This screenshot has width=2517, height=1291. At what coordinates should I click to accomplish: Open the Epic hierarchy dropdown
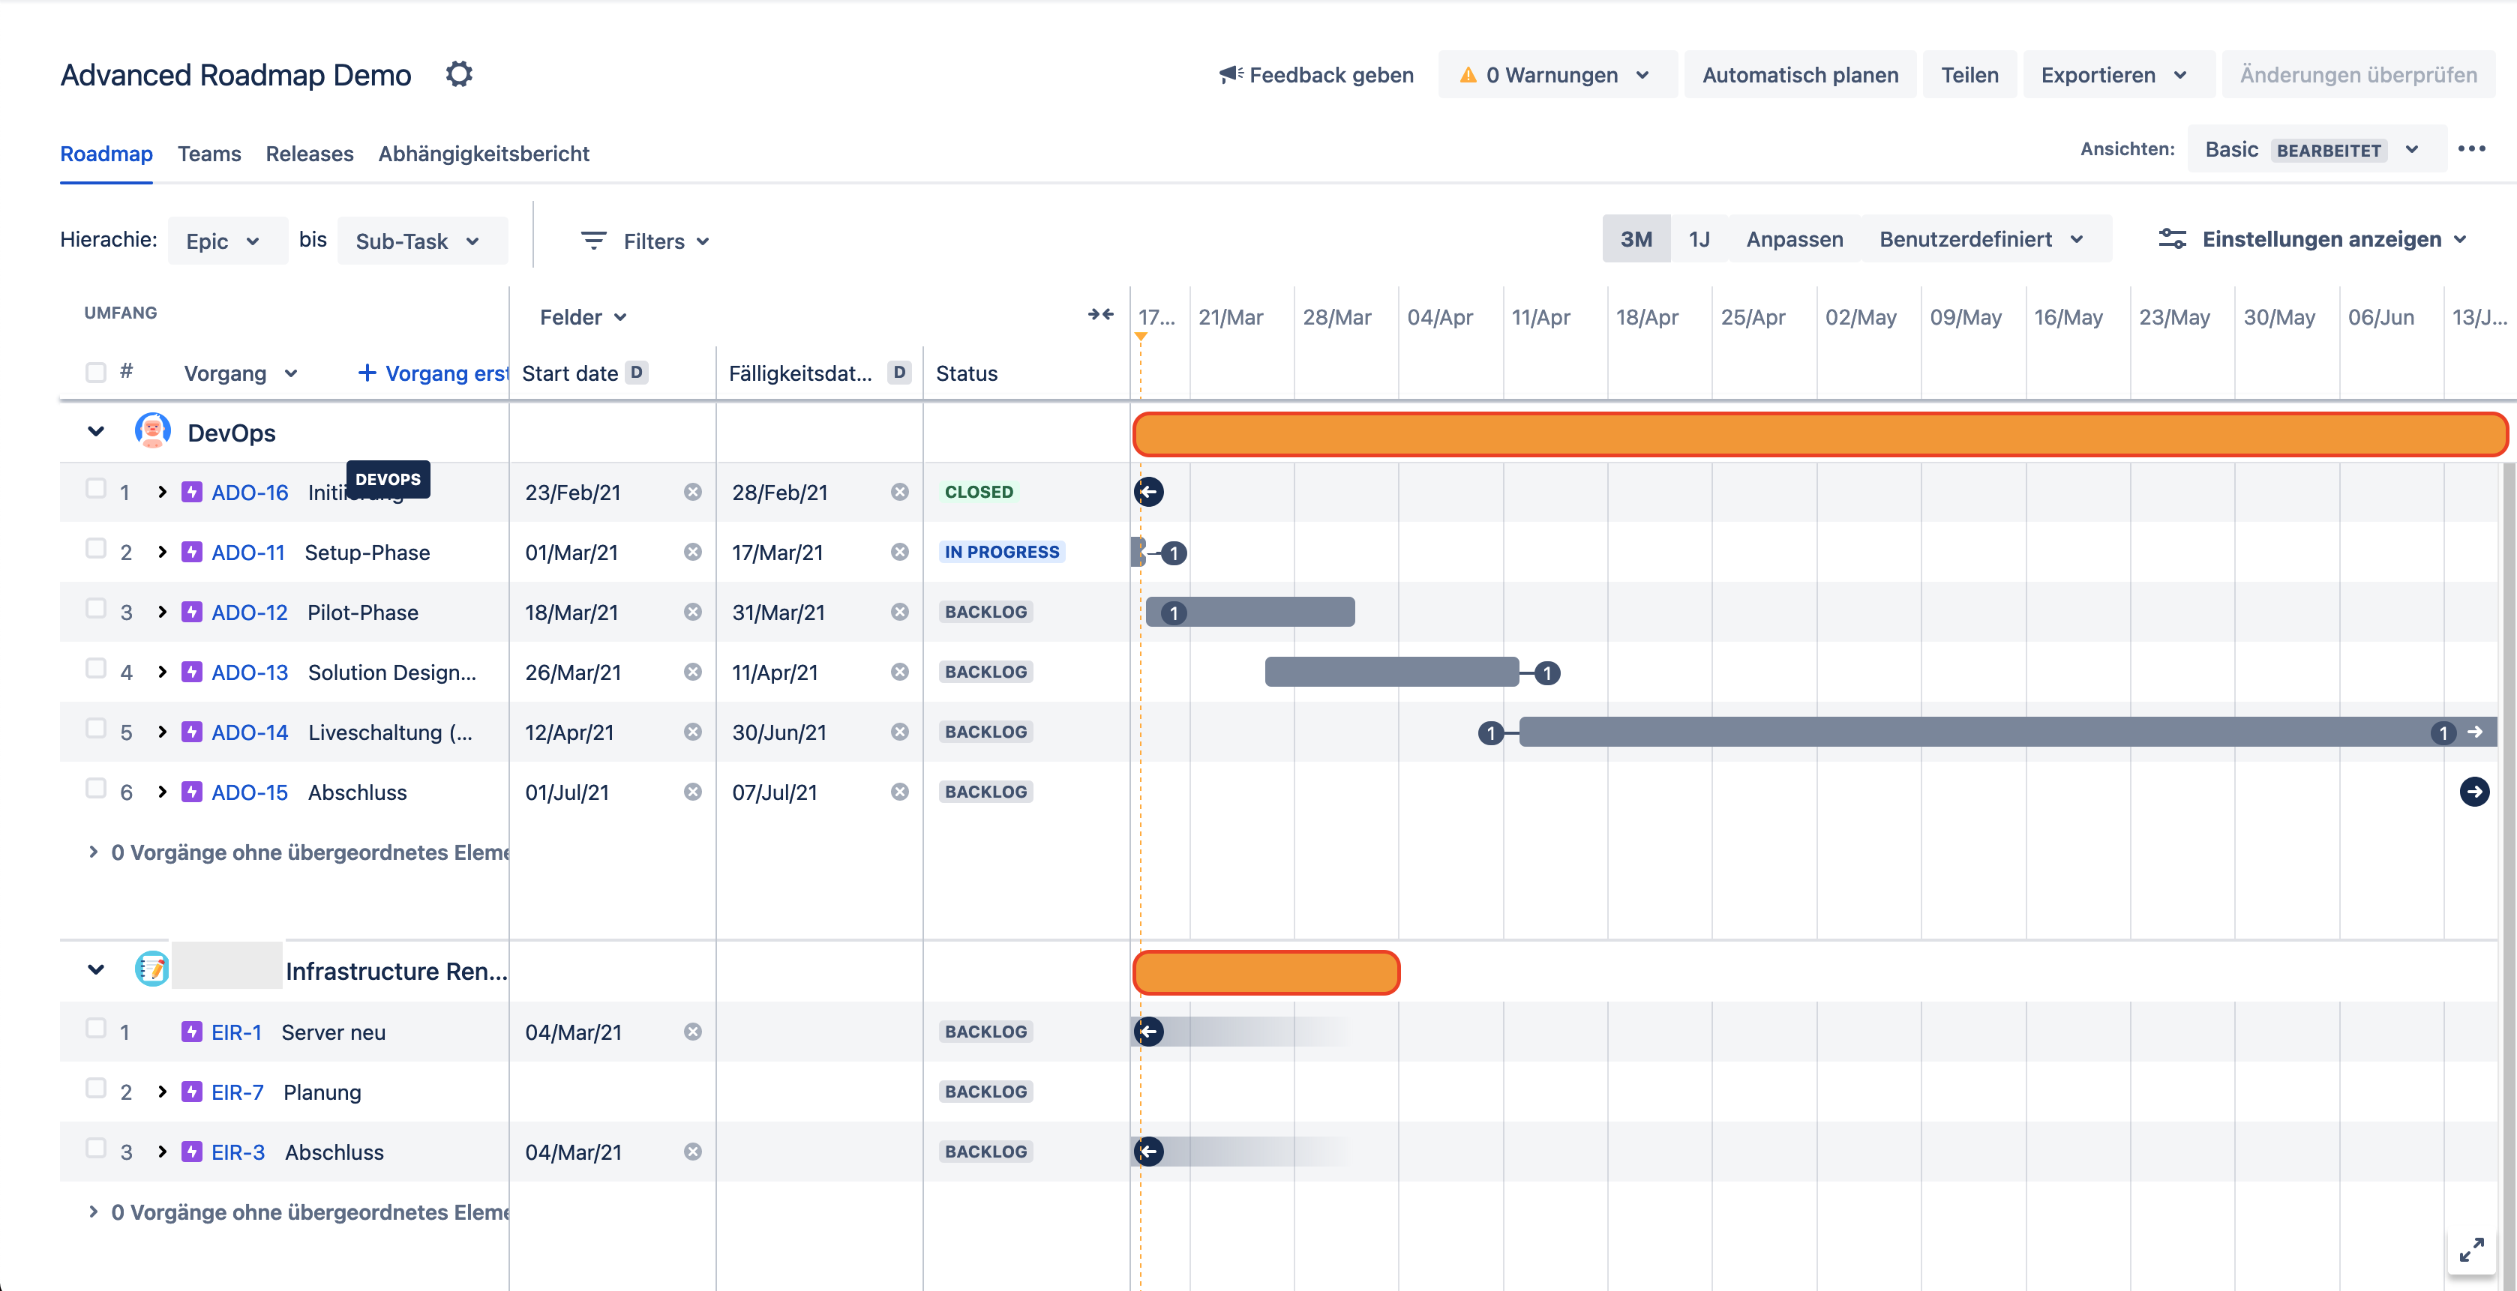pyautogui.click(x=226, y=240)
